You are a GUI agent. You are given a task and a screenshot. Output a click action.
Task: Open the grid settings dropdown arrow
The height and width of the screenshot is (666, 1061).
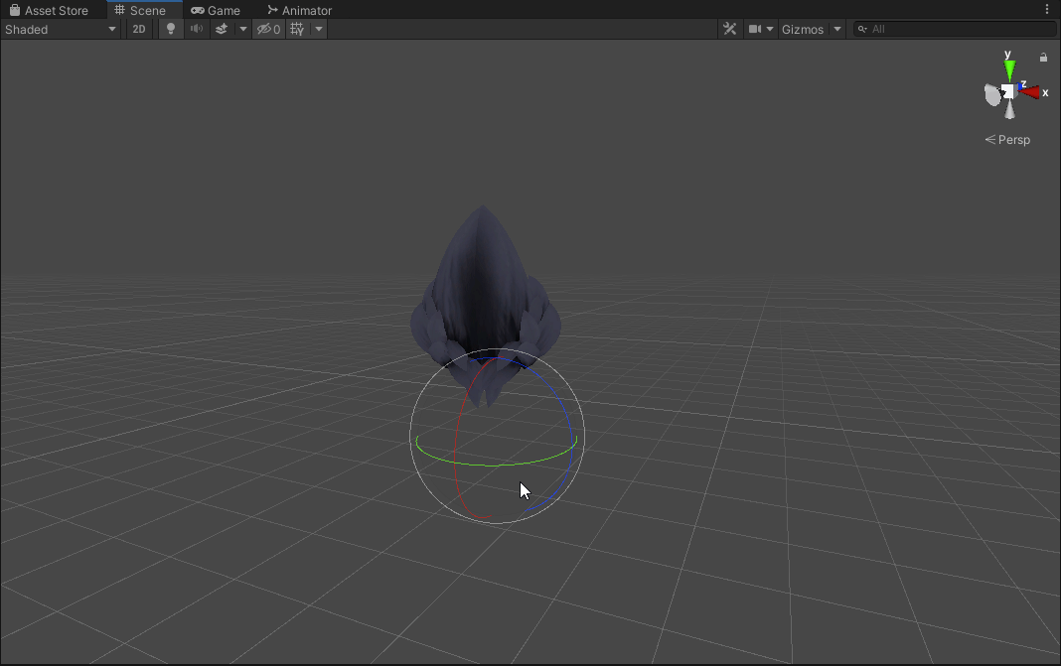click(318, 29)
